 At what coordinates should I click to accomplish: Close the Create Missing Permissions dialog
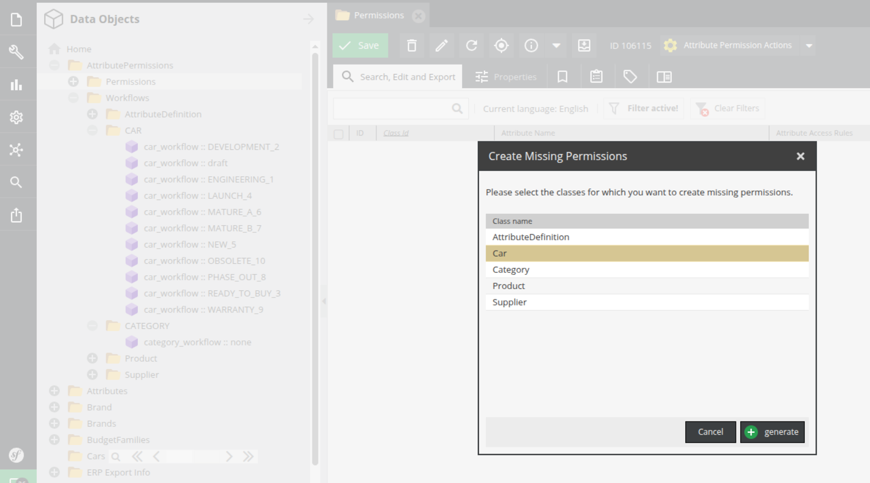(801, 156)
